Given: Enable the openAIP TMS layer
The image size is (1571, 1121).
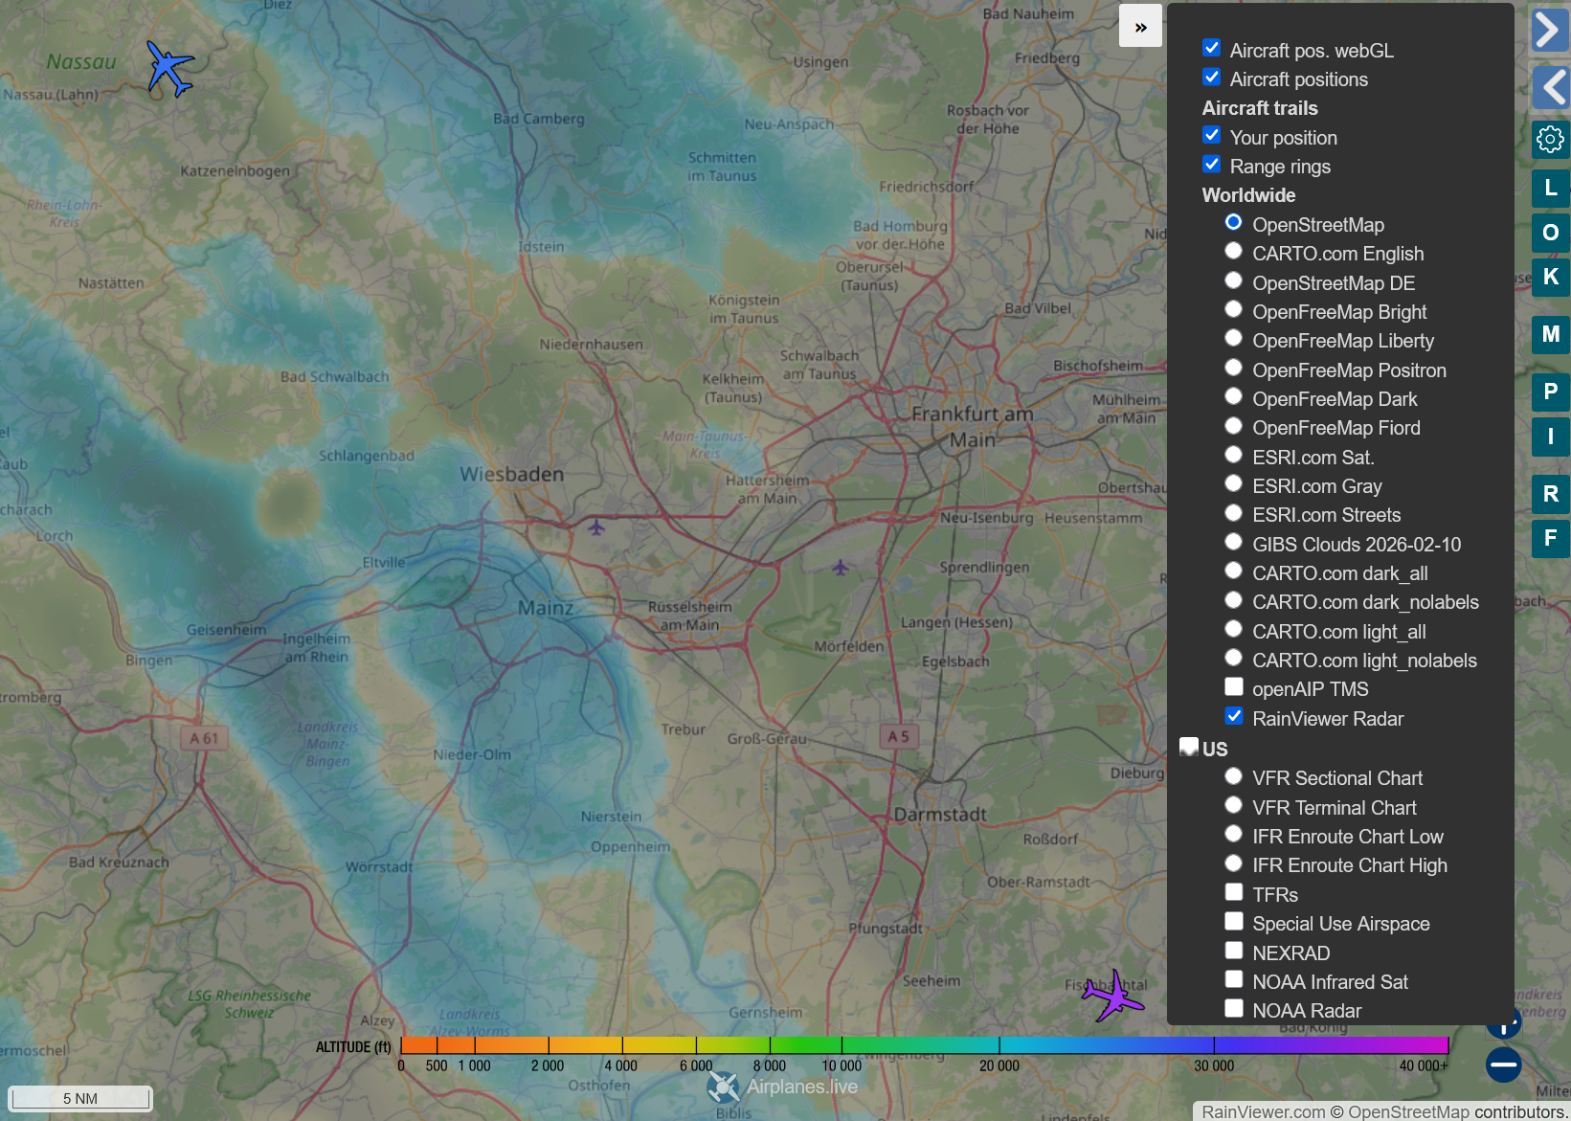Looking at the screenshot, I should click(x=1234, y=687).
